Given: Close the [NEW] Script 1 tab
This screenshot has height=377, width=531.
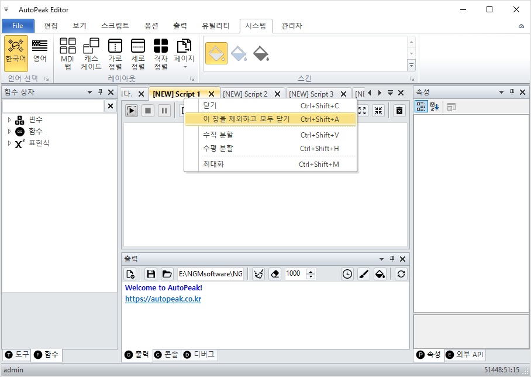Looking at the screenshot, I should [x=211, y=94].
